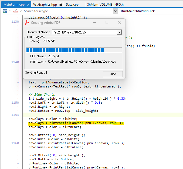183x169 pixels.
Task: Click the class navigation icon in editor toolbar
Action: 5,11
